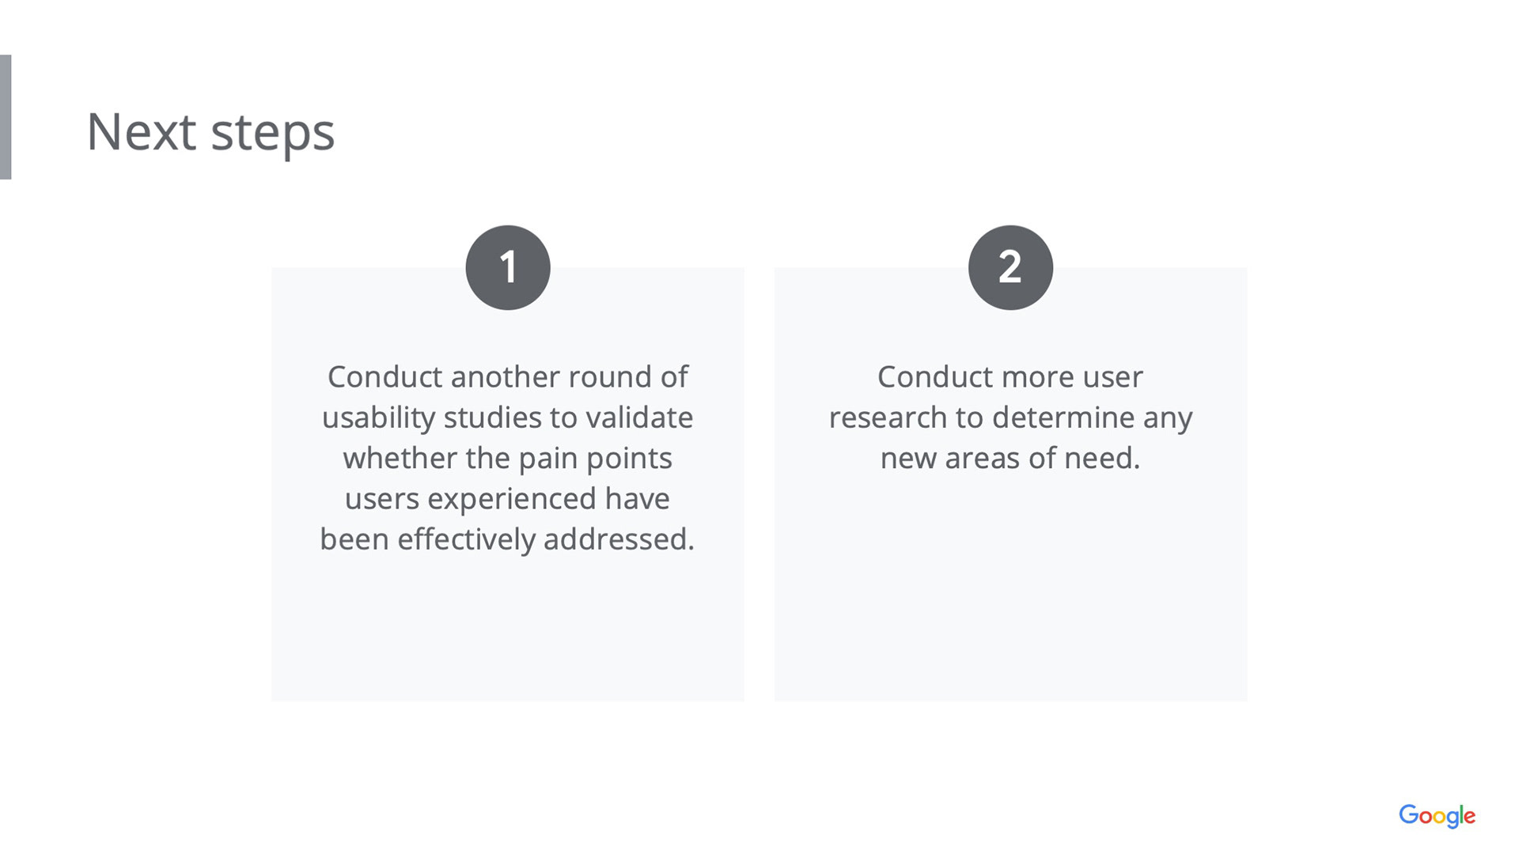1519x854 pixels.
Task: Select the user research paragraph in card two
Action: tap(1010, 418)
